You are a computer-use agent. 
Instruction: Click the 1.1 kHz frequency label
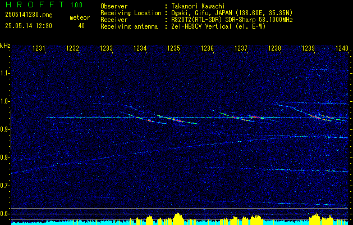pos(4,73)
